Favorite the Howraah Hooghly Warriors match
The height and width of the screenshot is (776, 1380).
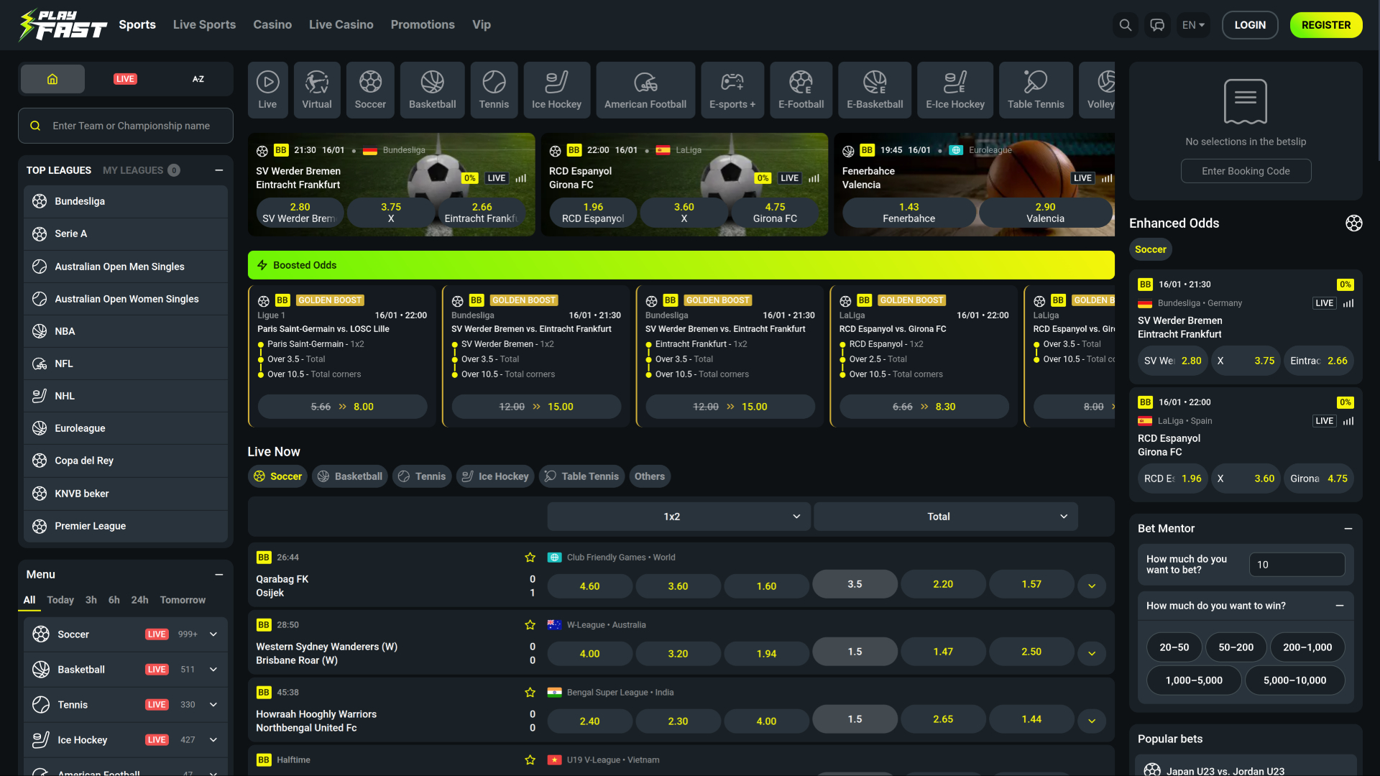(530, 692)
